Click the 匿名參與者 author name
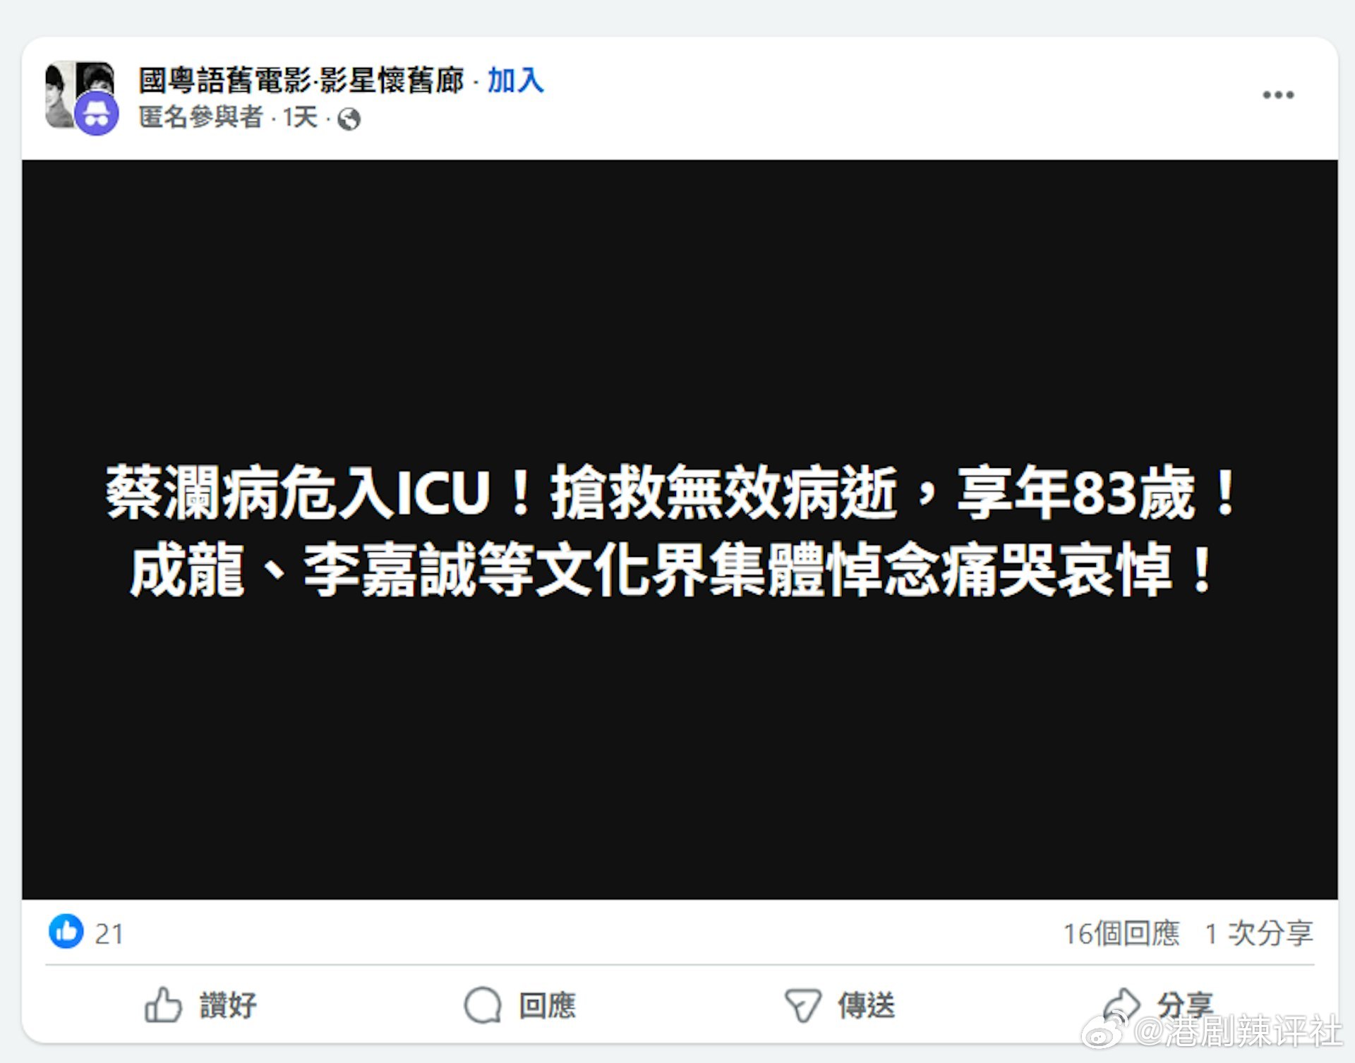Viewport: 1355px width, 1063px height. click(x=201, y=117)
